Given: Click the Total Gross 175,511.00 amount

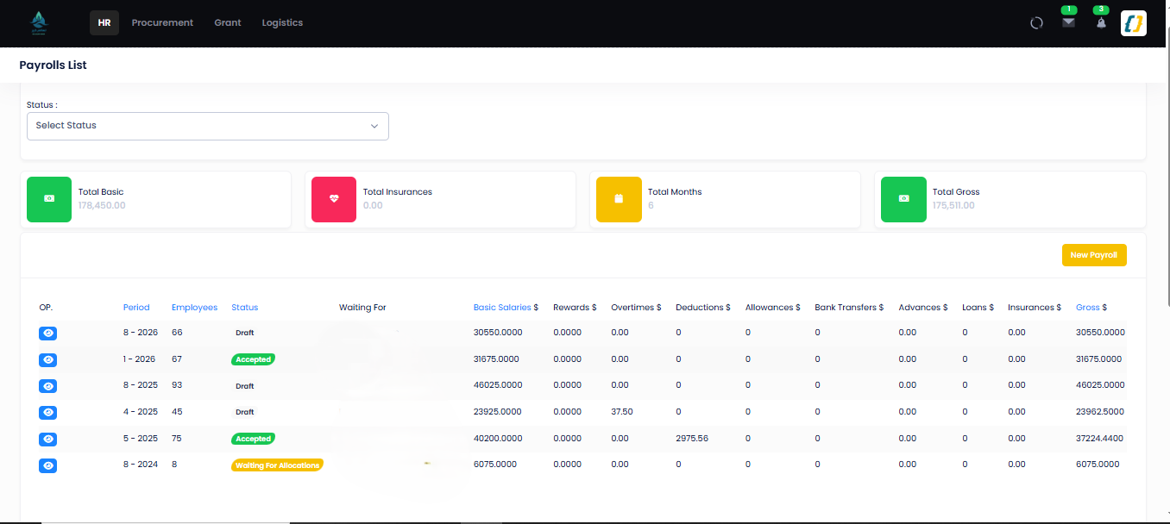Looking at the screenshot, I should point(953,206).
